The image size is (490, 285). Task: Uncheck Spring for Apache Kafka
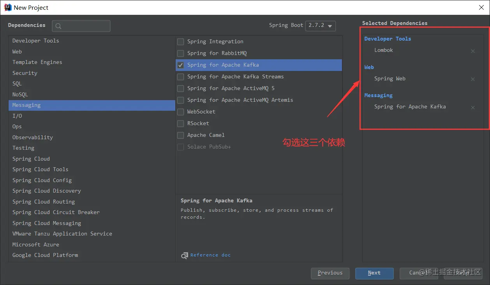(x=180, y=65)
